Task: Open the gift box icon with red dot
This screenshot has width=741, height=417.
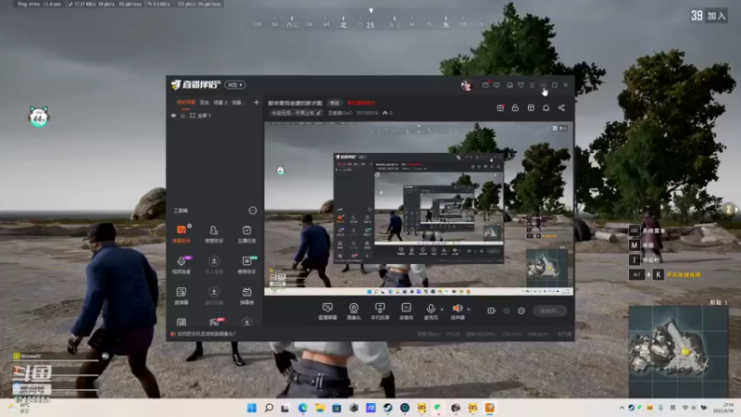Action: click(x=500, y=107)
